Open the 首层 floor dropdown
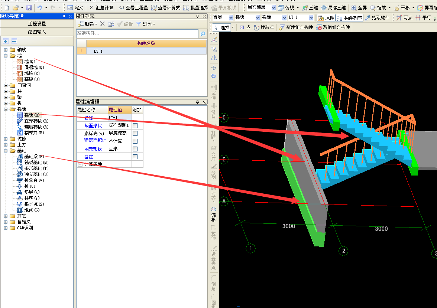The width and height of the screenshot is (437, 308). 231,17
